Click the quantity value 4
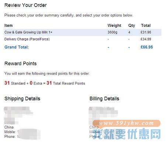 [129, 32]
